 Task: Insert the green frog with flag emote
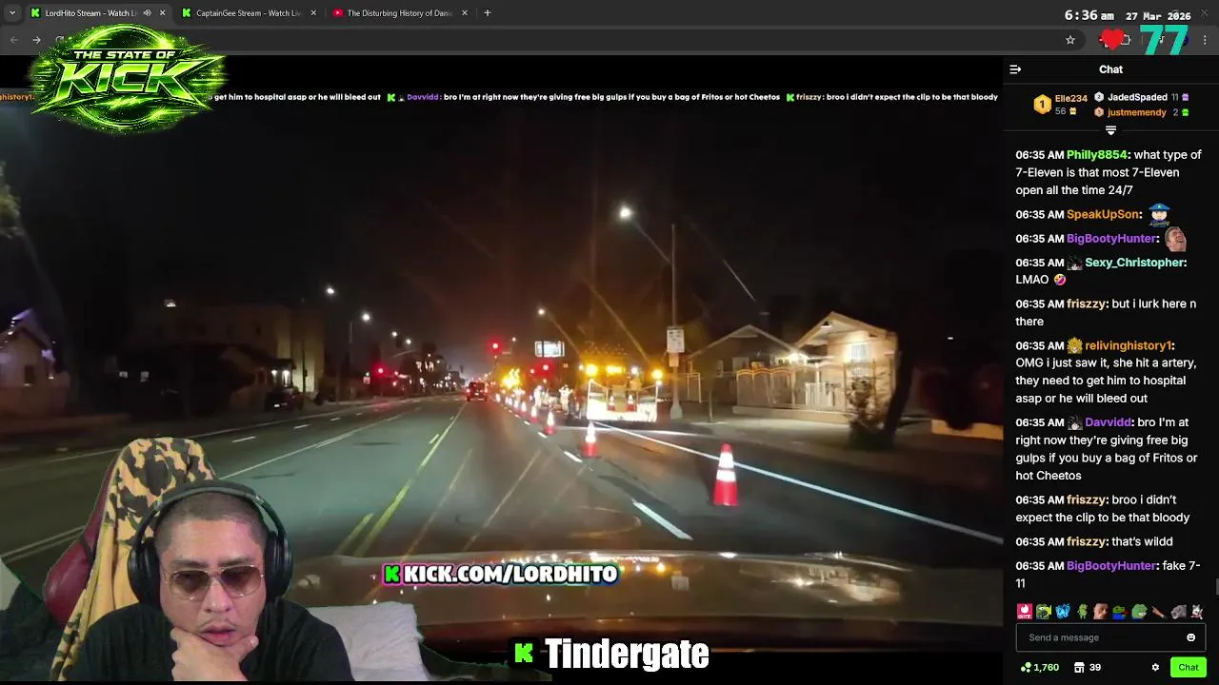[x=1044, y=612]
